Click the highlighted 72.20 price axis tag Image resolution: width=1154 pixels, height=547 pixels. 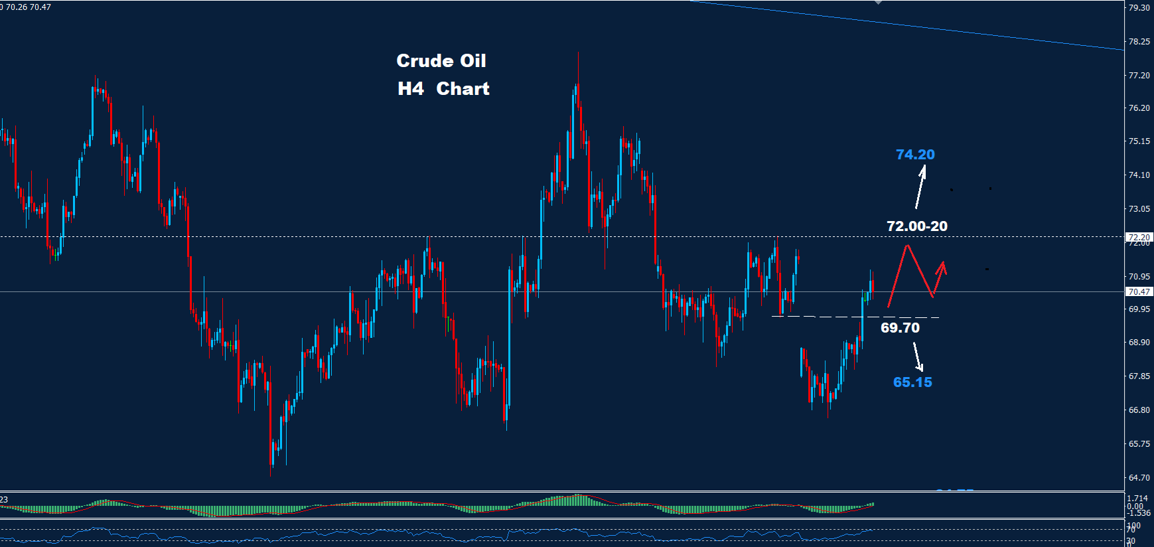(x=1139, y=237)
